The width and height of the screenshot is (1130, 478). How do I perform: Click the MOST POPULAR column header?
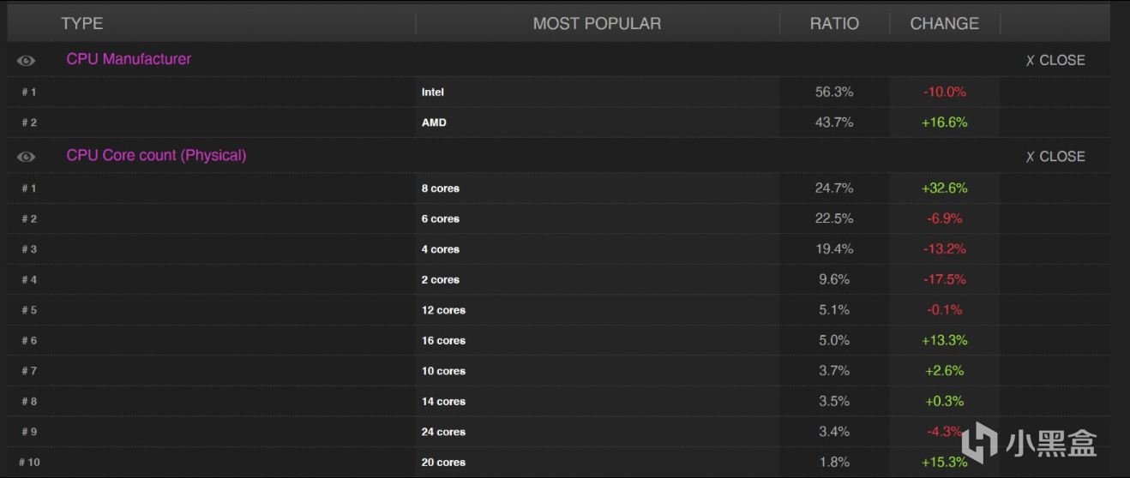click(x=597, y=24)
